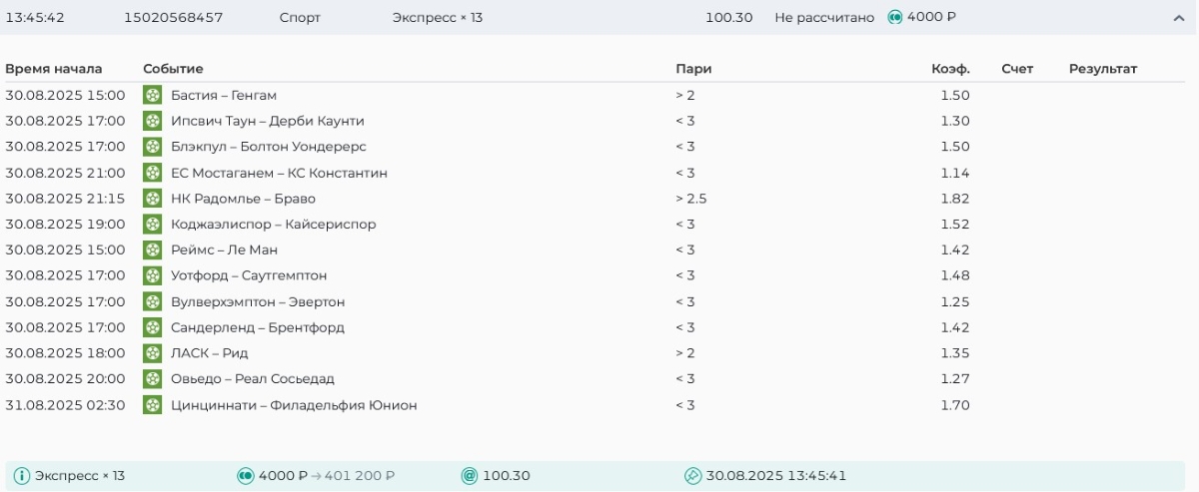Click the soccer icon next to Реймс – Ле Ман

[152, 250]
